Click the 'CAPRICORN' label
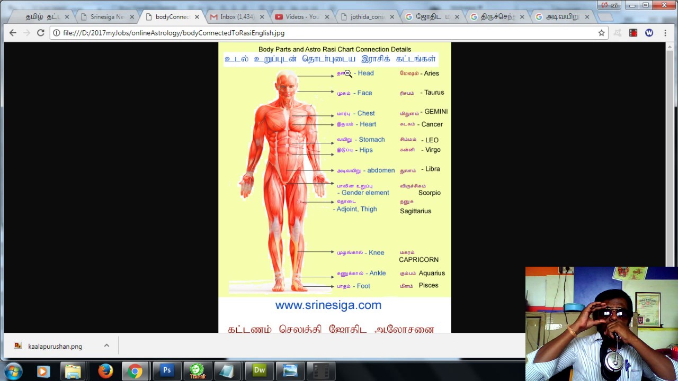678x381 pixels. pyautogui.click(x=418, y=260)
